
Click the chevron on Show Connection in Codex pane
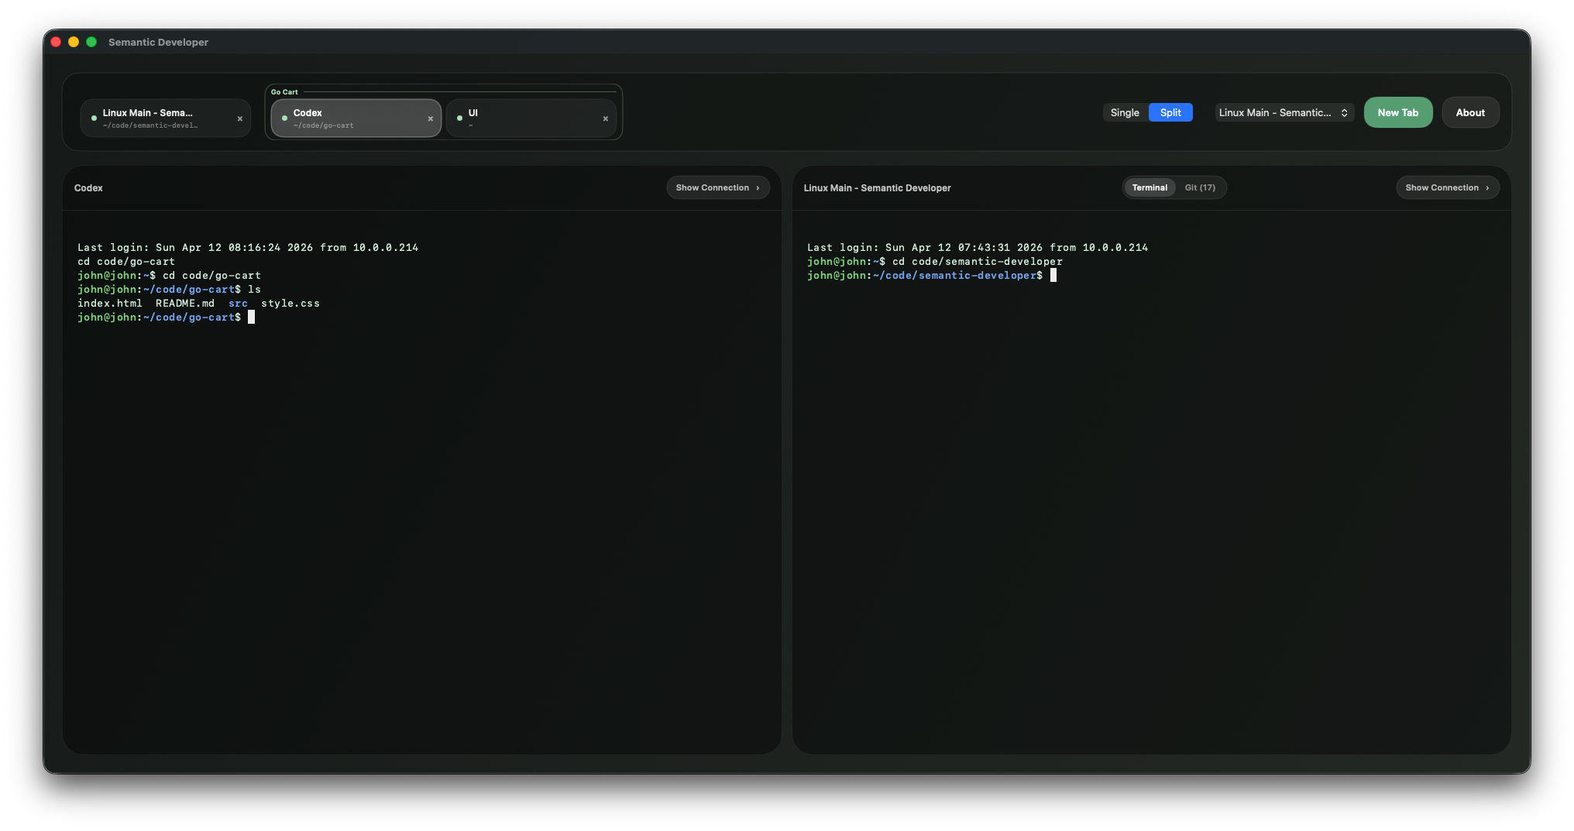pyautogui.click(x=757, y=187)
